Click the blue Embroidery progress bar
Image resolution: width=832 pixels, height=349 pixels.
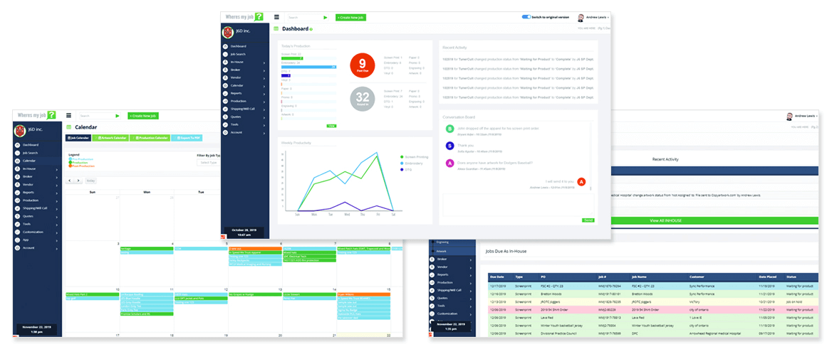(308, 67)
